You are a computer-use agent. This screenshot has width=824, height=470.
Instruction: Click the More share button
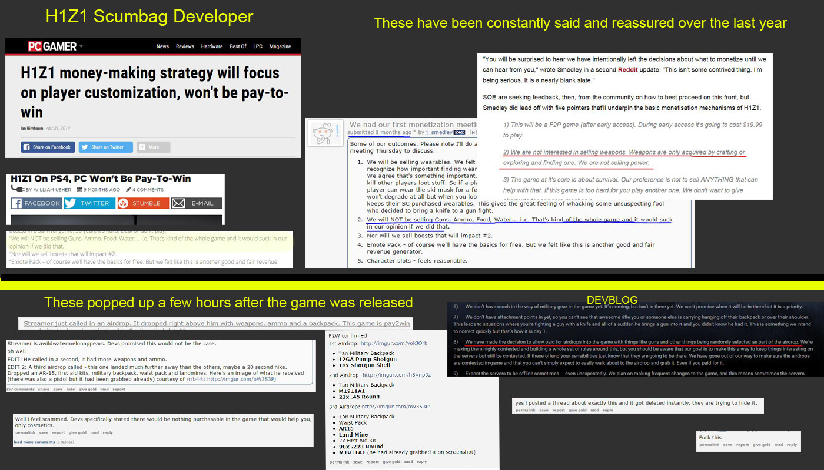click(154, 147)
